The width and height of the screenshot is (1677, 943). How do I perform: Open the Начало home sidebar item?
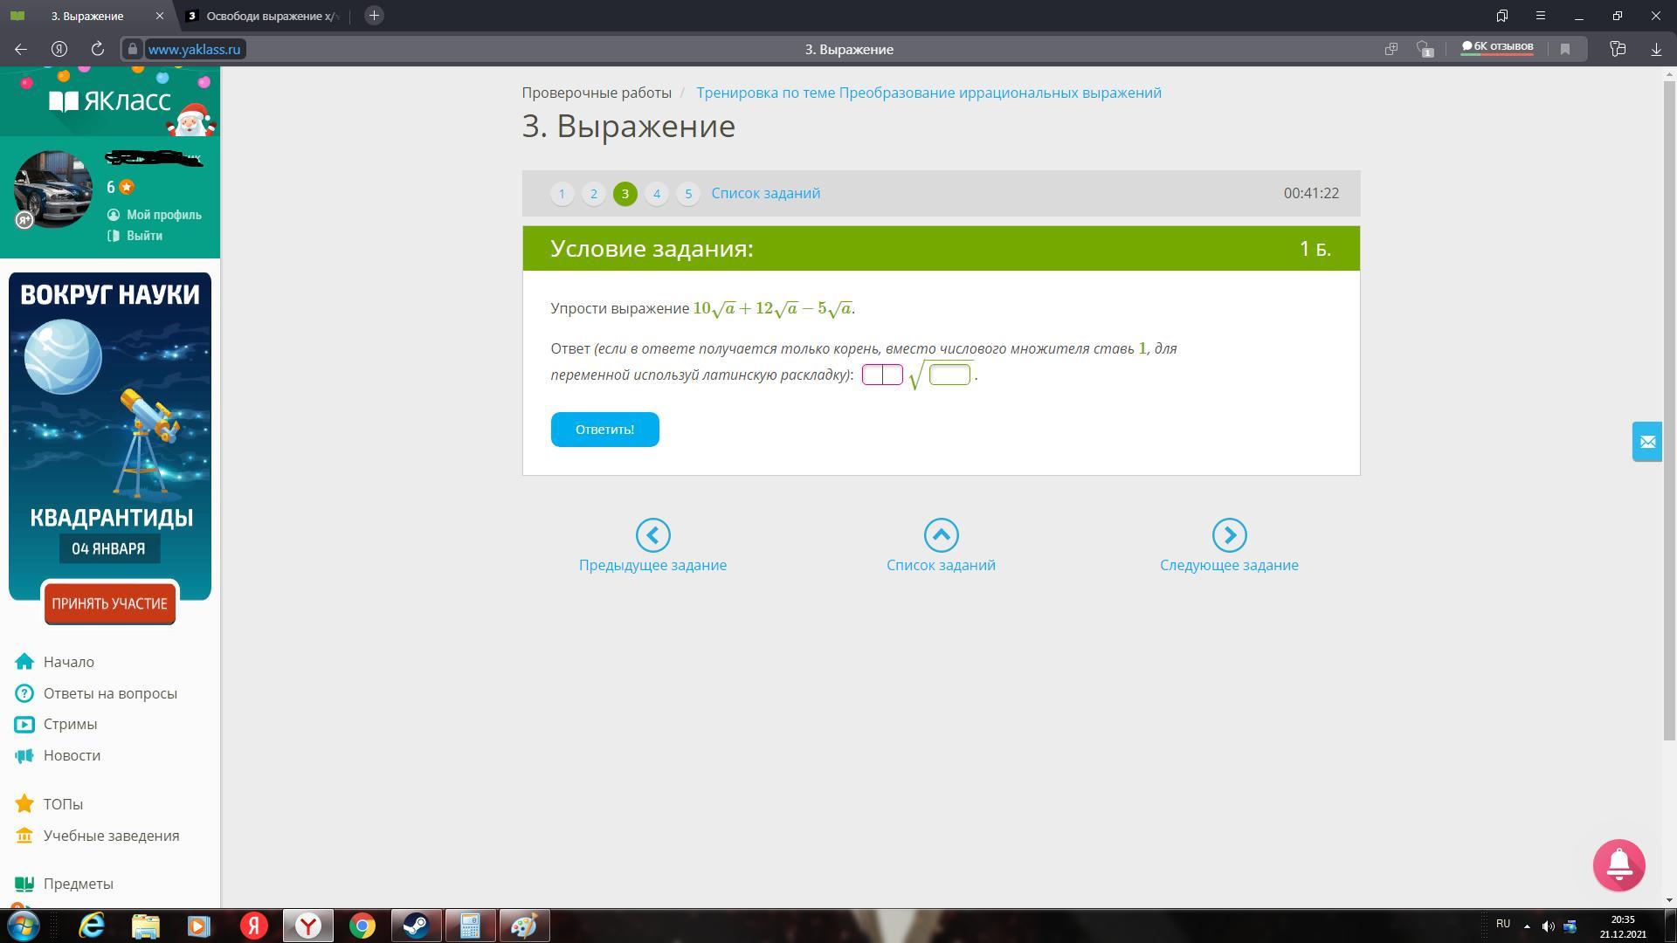(x=68, y=662)
